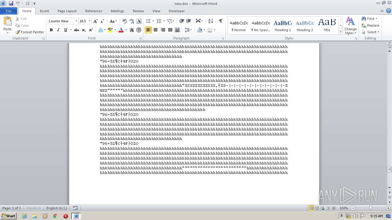The height and width of the screenshot is (220, 392).
Task: Click the Save icon in quick access toolbar
Action: pyautogui.click(x=11, y=4)
